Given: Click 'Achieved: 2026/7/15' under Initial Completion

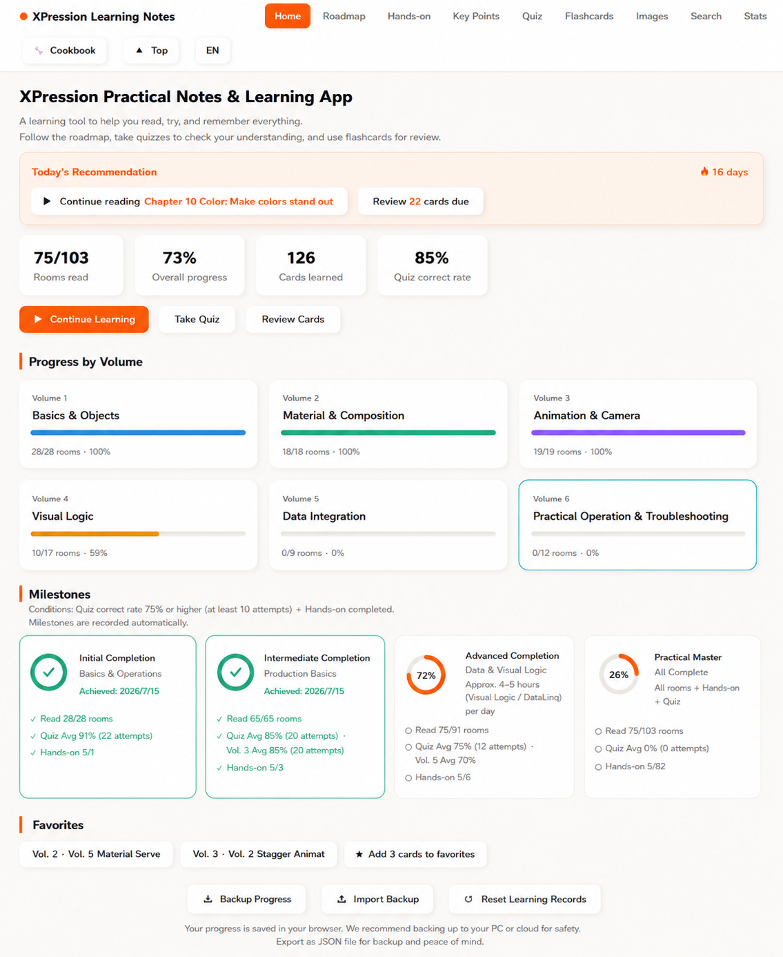Looking at the screenshot, I should point(119,691).
